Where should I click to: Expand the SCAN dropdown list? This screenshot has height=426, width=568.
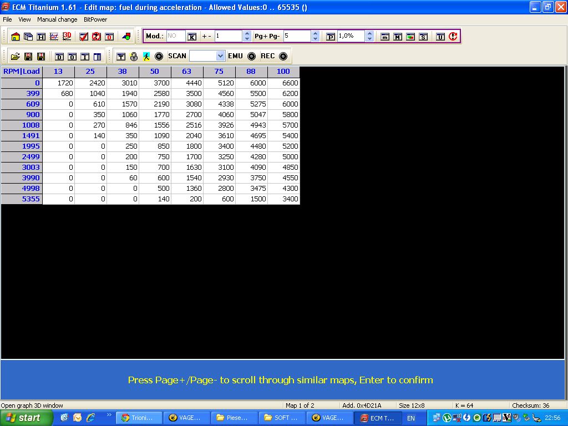[220, 56]
